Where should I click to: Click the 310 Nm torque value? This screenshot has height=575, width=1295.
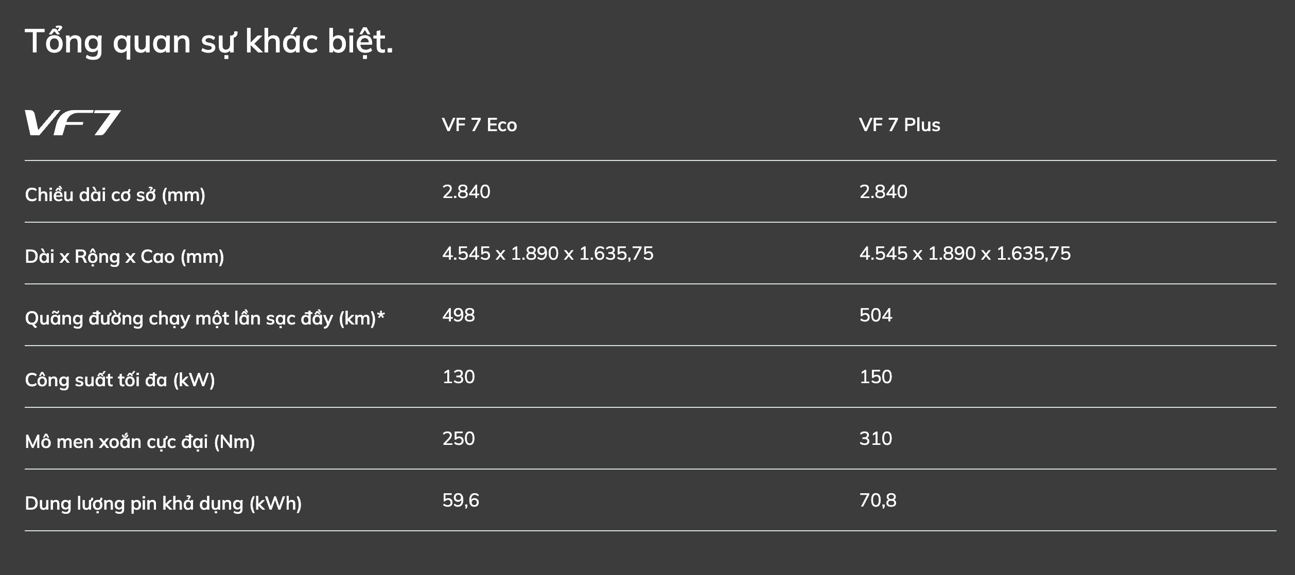[x=876, y=439]
